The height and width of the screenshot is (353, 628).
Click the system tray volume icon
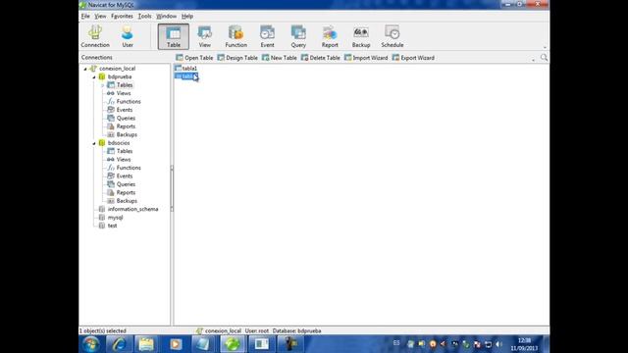click(498, 344)
